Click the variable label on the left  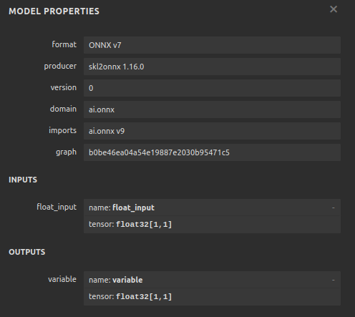coord(62,279)
